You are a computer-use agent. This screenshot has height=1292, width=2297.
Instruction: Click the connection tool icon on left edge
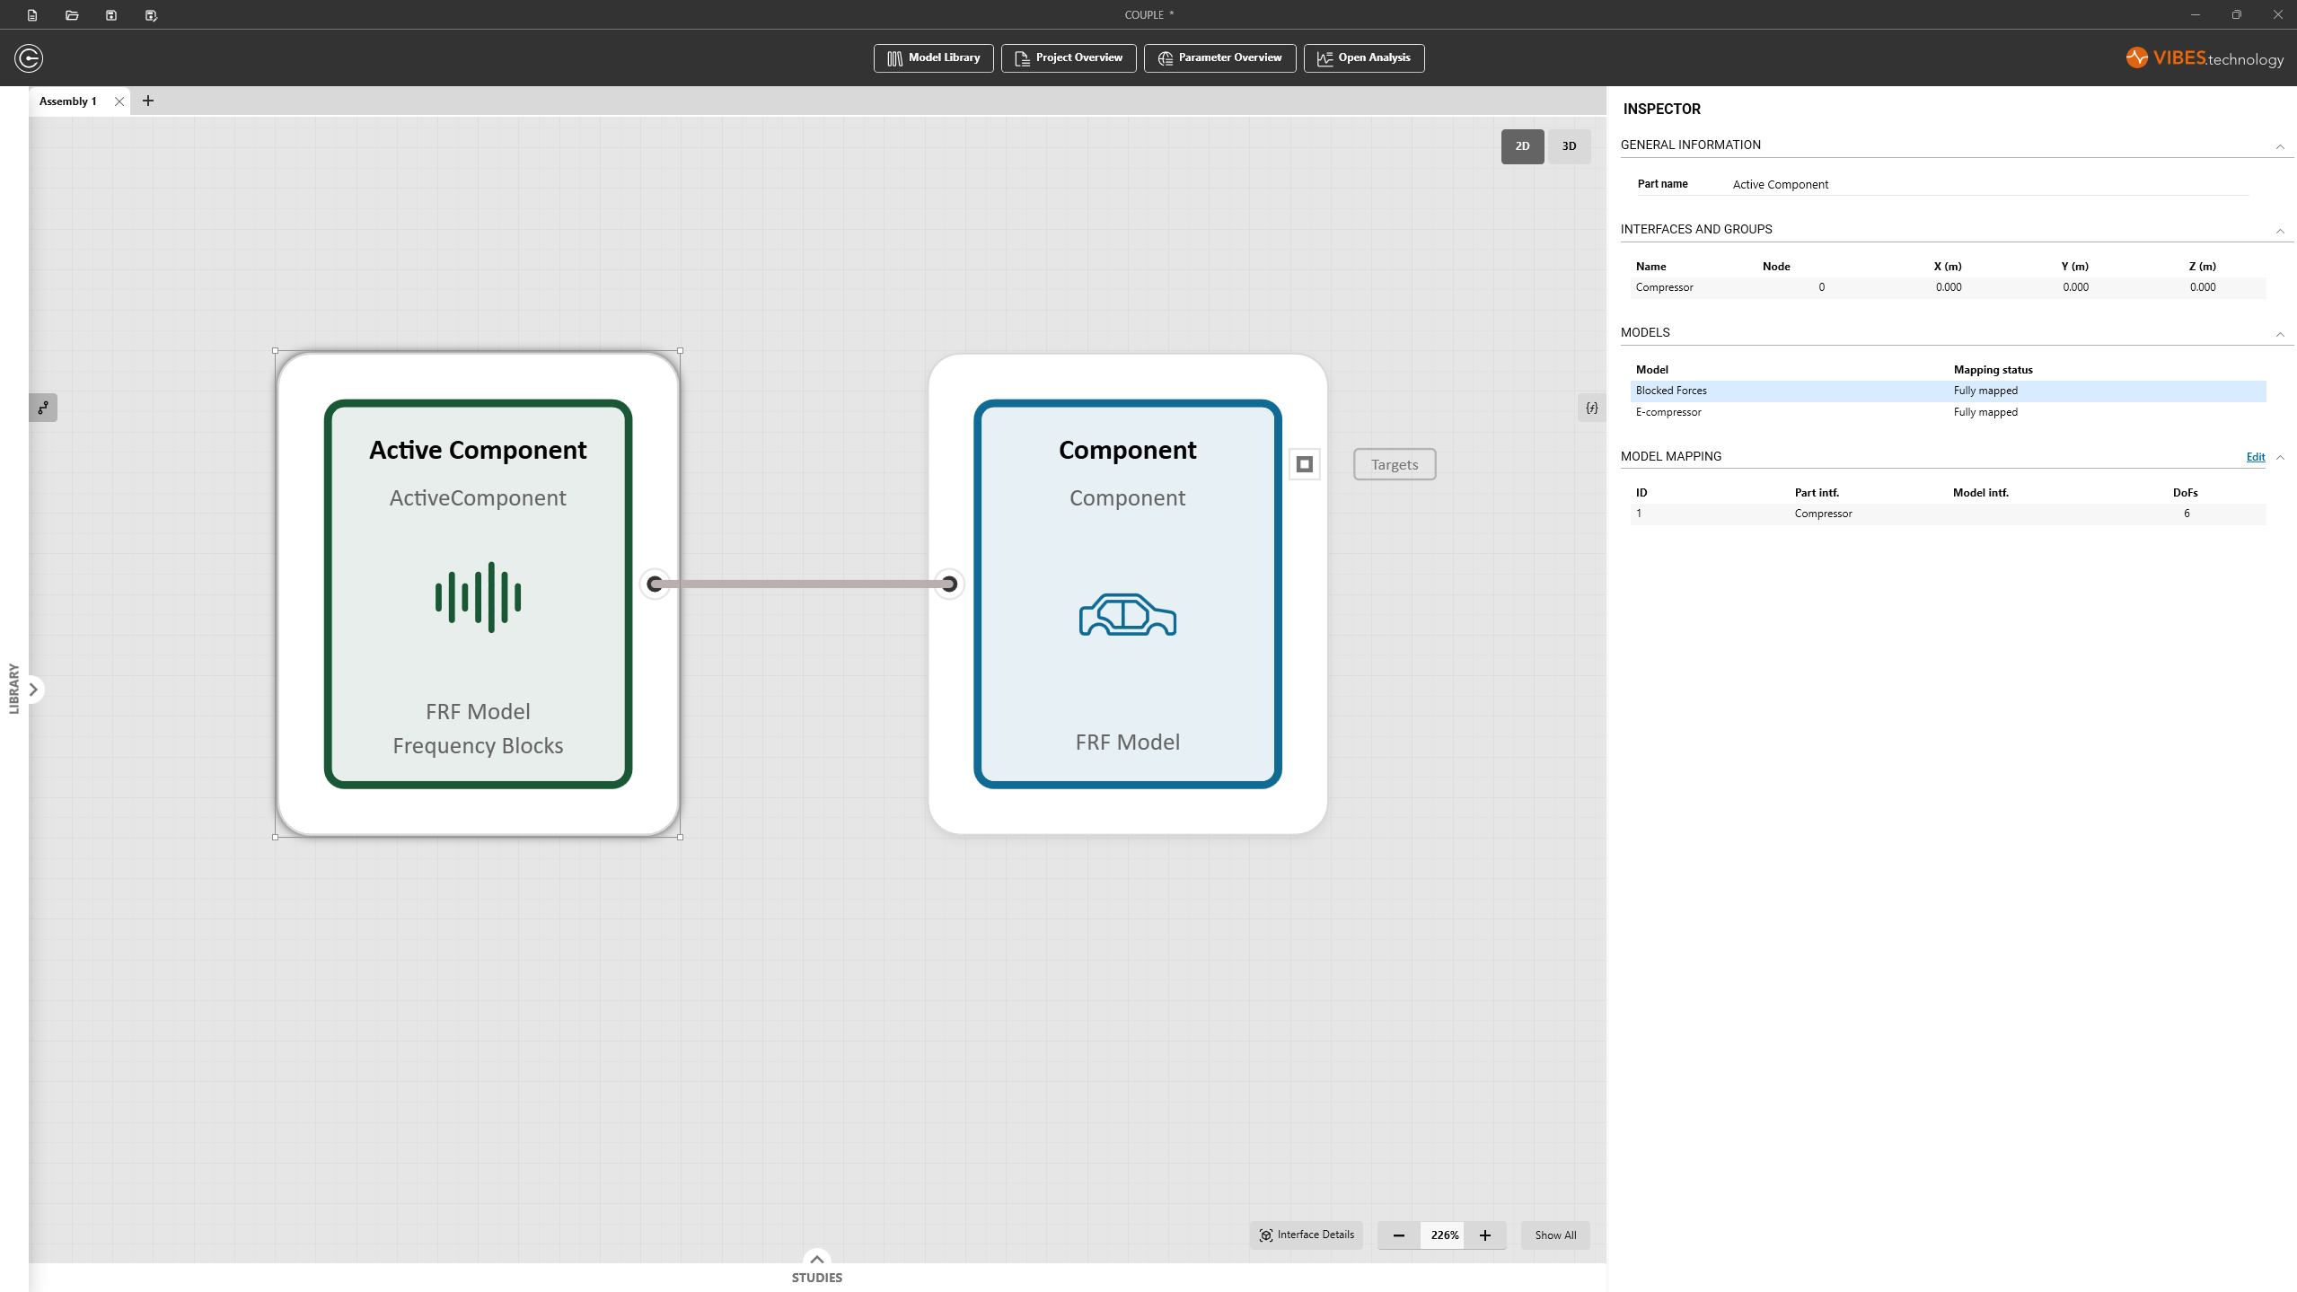[x=43, y=408]
